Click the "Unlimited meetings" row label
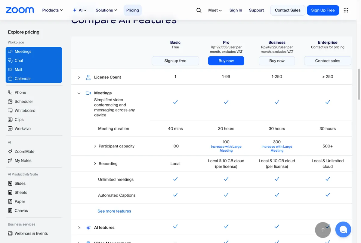 click(116, 179)
